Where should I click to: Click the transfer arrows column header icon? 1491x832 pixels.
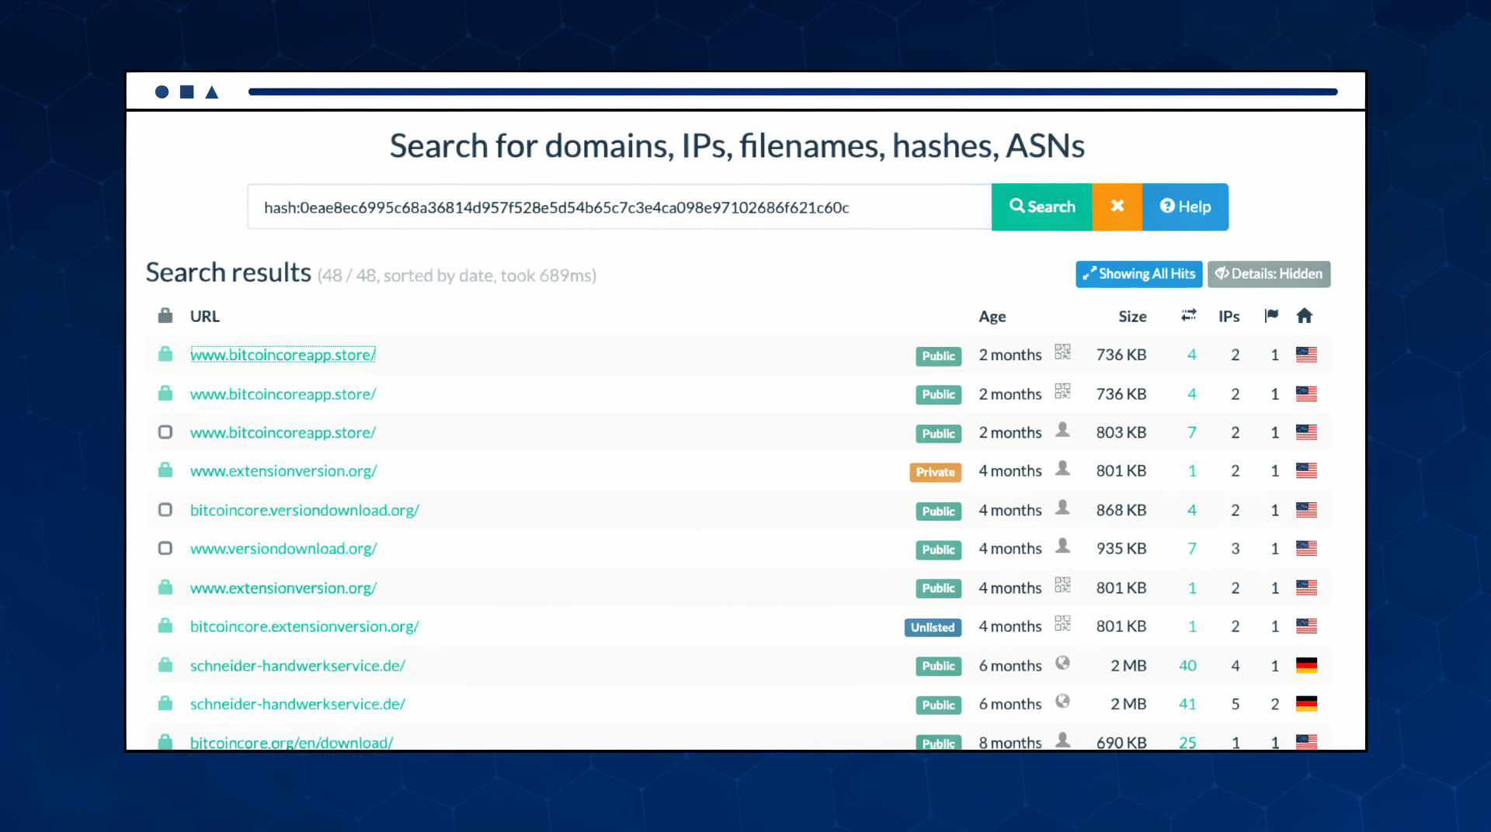point(1188,315)
